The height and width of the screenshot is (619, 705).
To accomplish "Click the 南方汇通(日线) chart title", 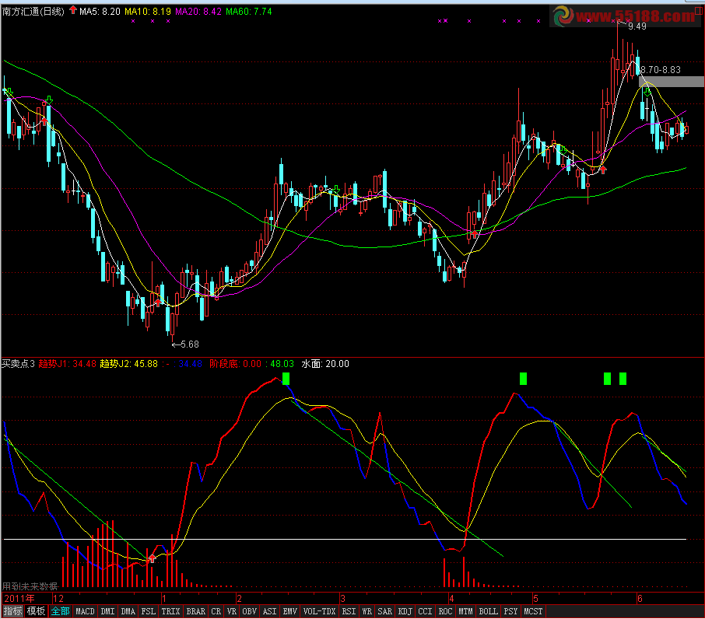I will 33,12.
